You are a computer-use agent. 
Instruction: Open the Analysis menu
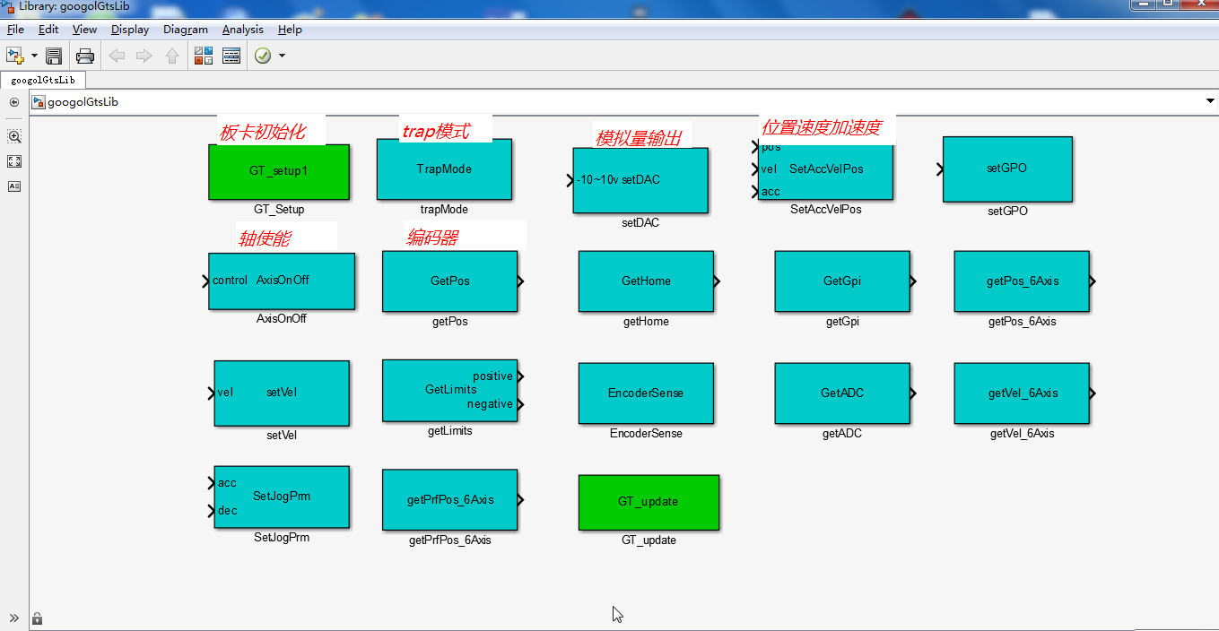[x=242, y=30]
